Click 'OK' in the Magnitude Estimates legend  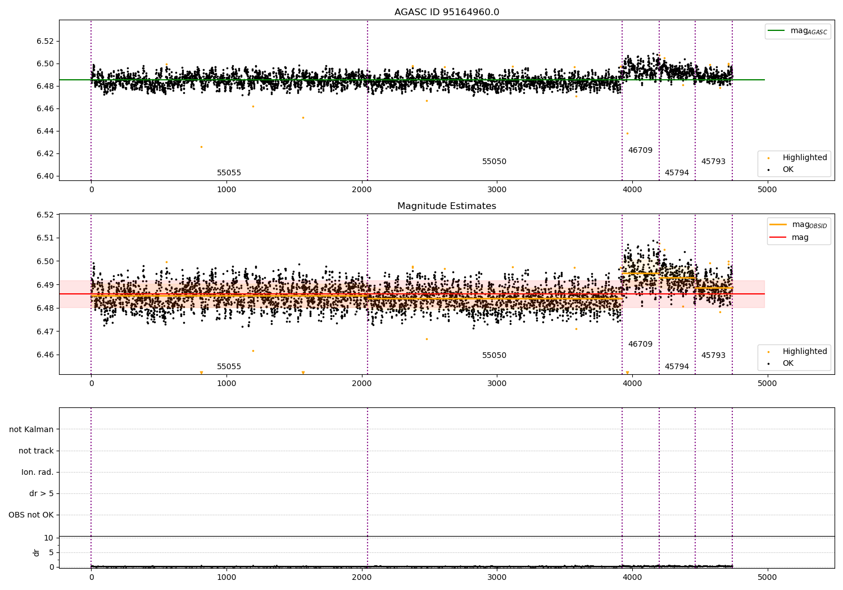788,364
